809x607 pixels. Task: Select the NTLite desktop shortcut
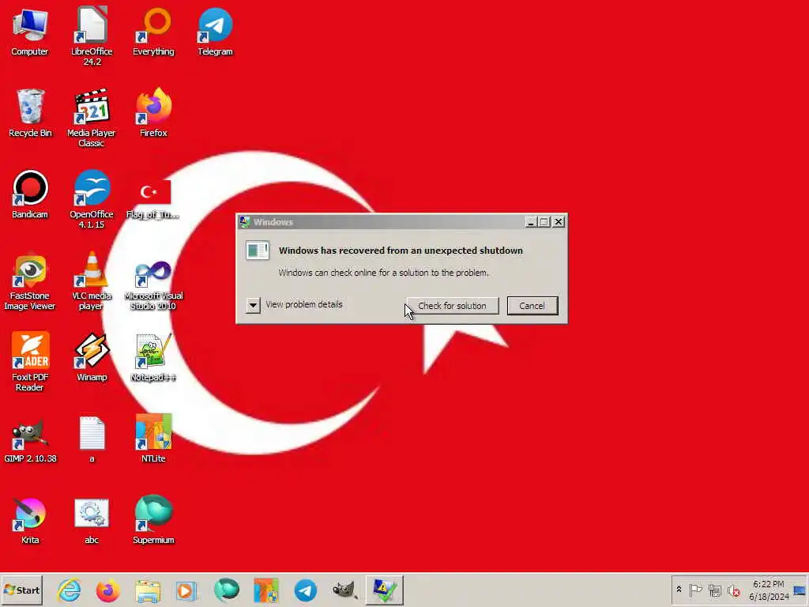[x=153, y=439]
